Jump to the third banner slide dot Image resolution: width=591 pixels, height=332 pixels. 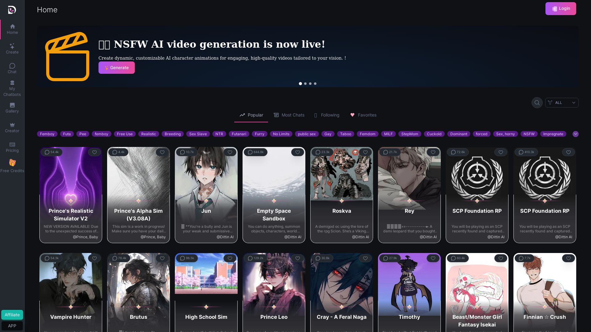tap(310, 84)
